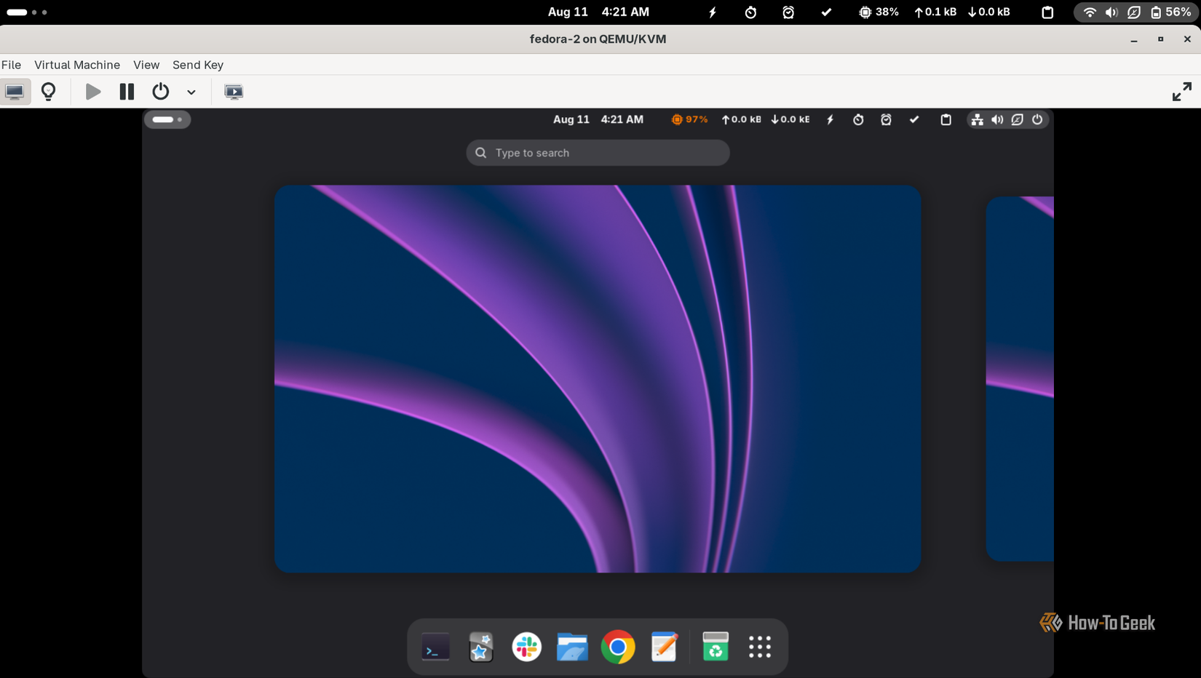The image size is (1201, 678).
Task: Switch VM viewer to fullscreen
Action: click(x=1182, y=92)
